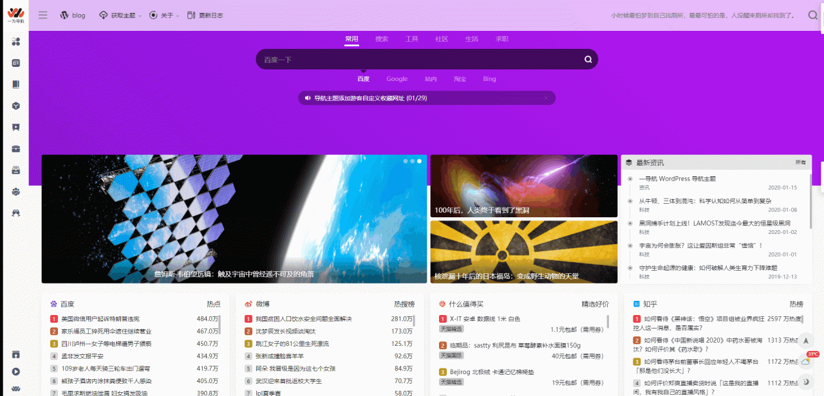The height and width of the screenshot is (396, 824).
Task: Click the speaker icon on the announcement bar
Action: (x=307, y=98)
